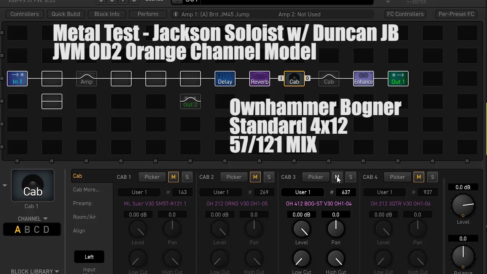Switch to channel A
The image size is (487, 274).
pyautogui.click(x=18, y=229)
